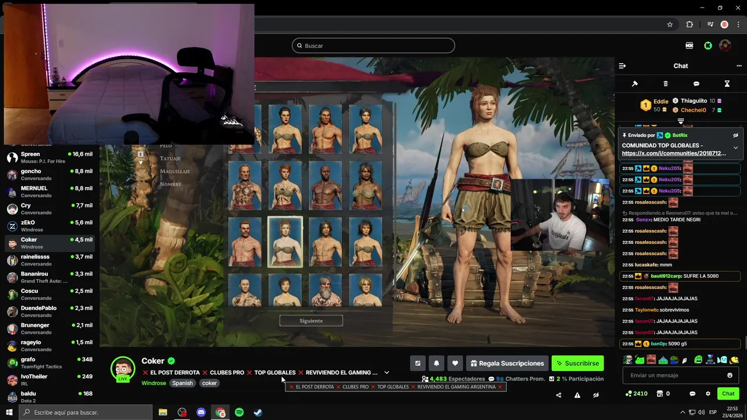Click the Siguiente button in character creator
The image size is (747, 420).
pyautogui.click(x=311, y=320)
